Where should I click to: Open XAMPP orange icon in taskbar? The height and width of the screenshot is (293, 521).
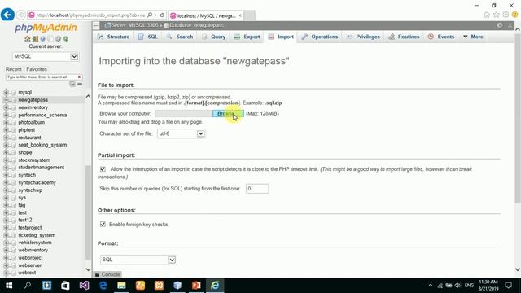click(159, 286)
